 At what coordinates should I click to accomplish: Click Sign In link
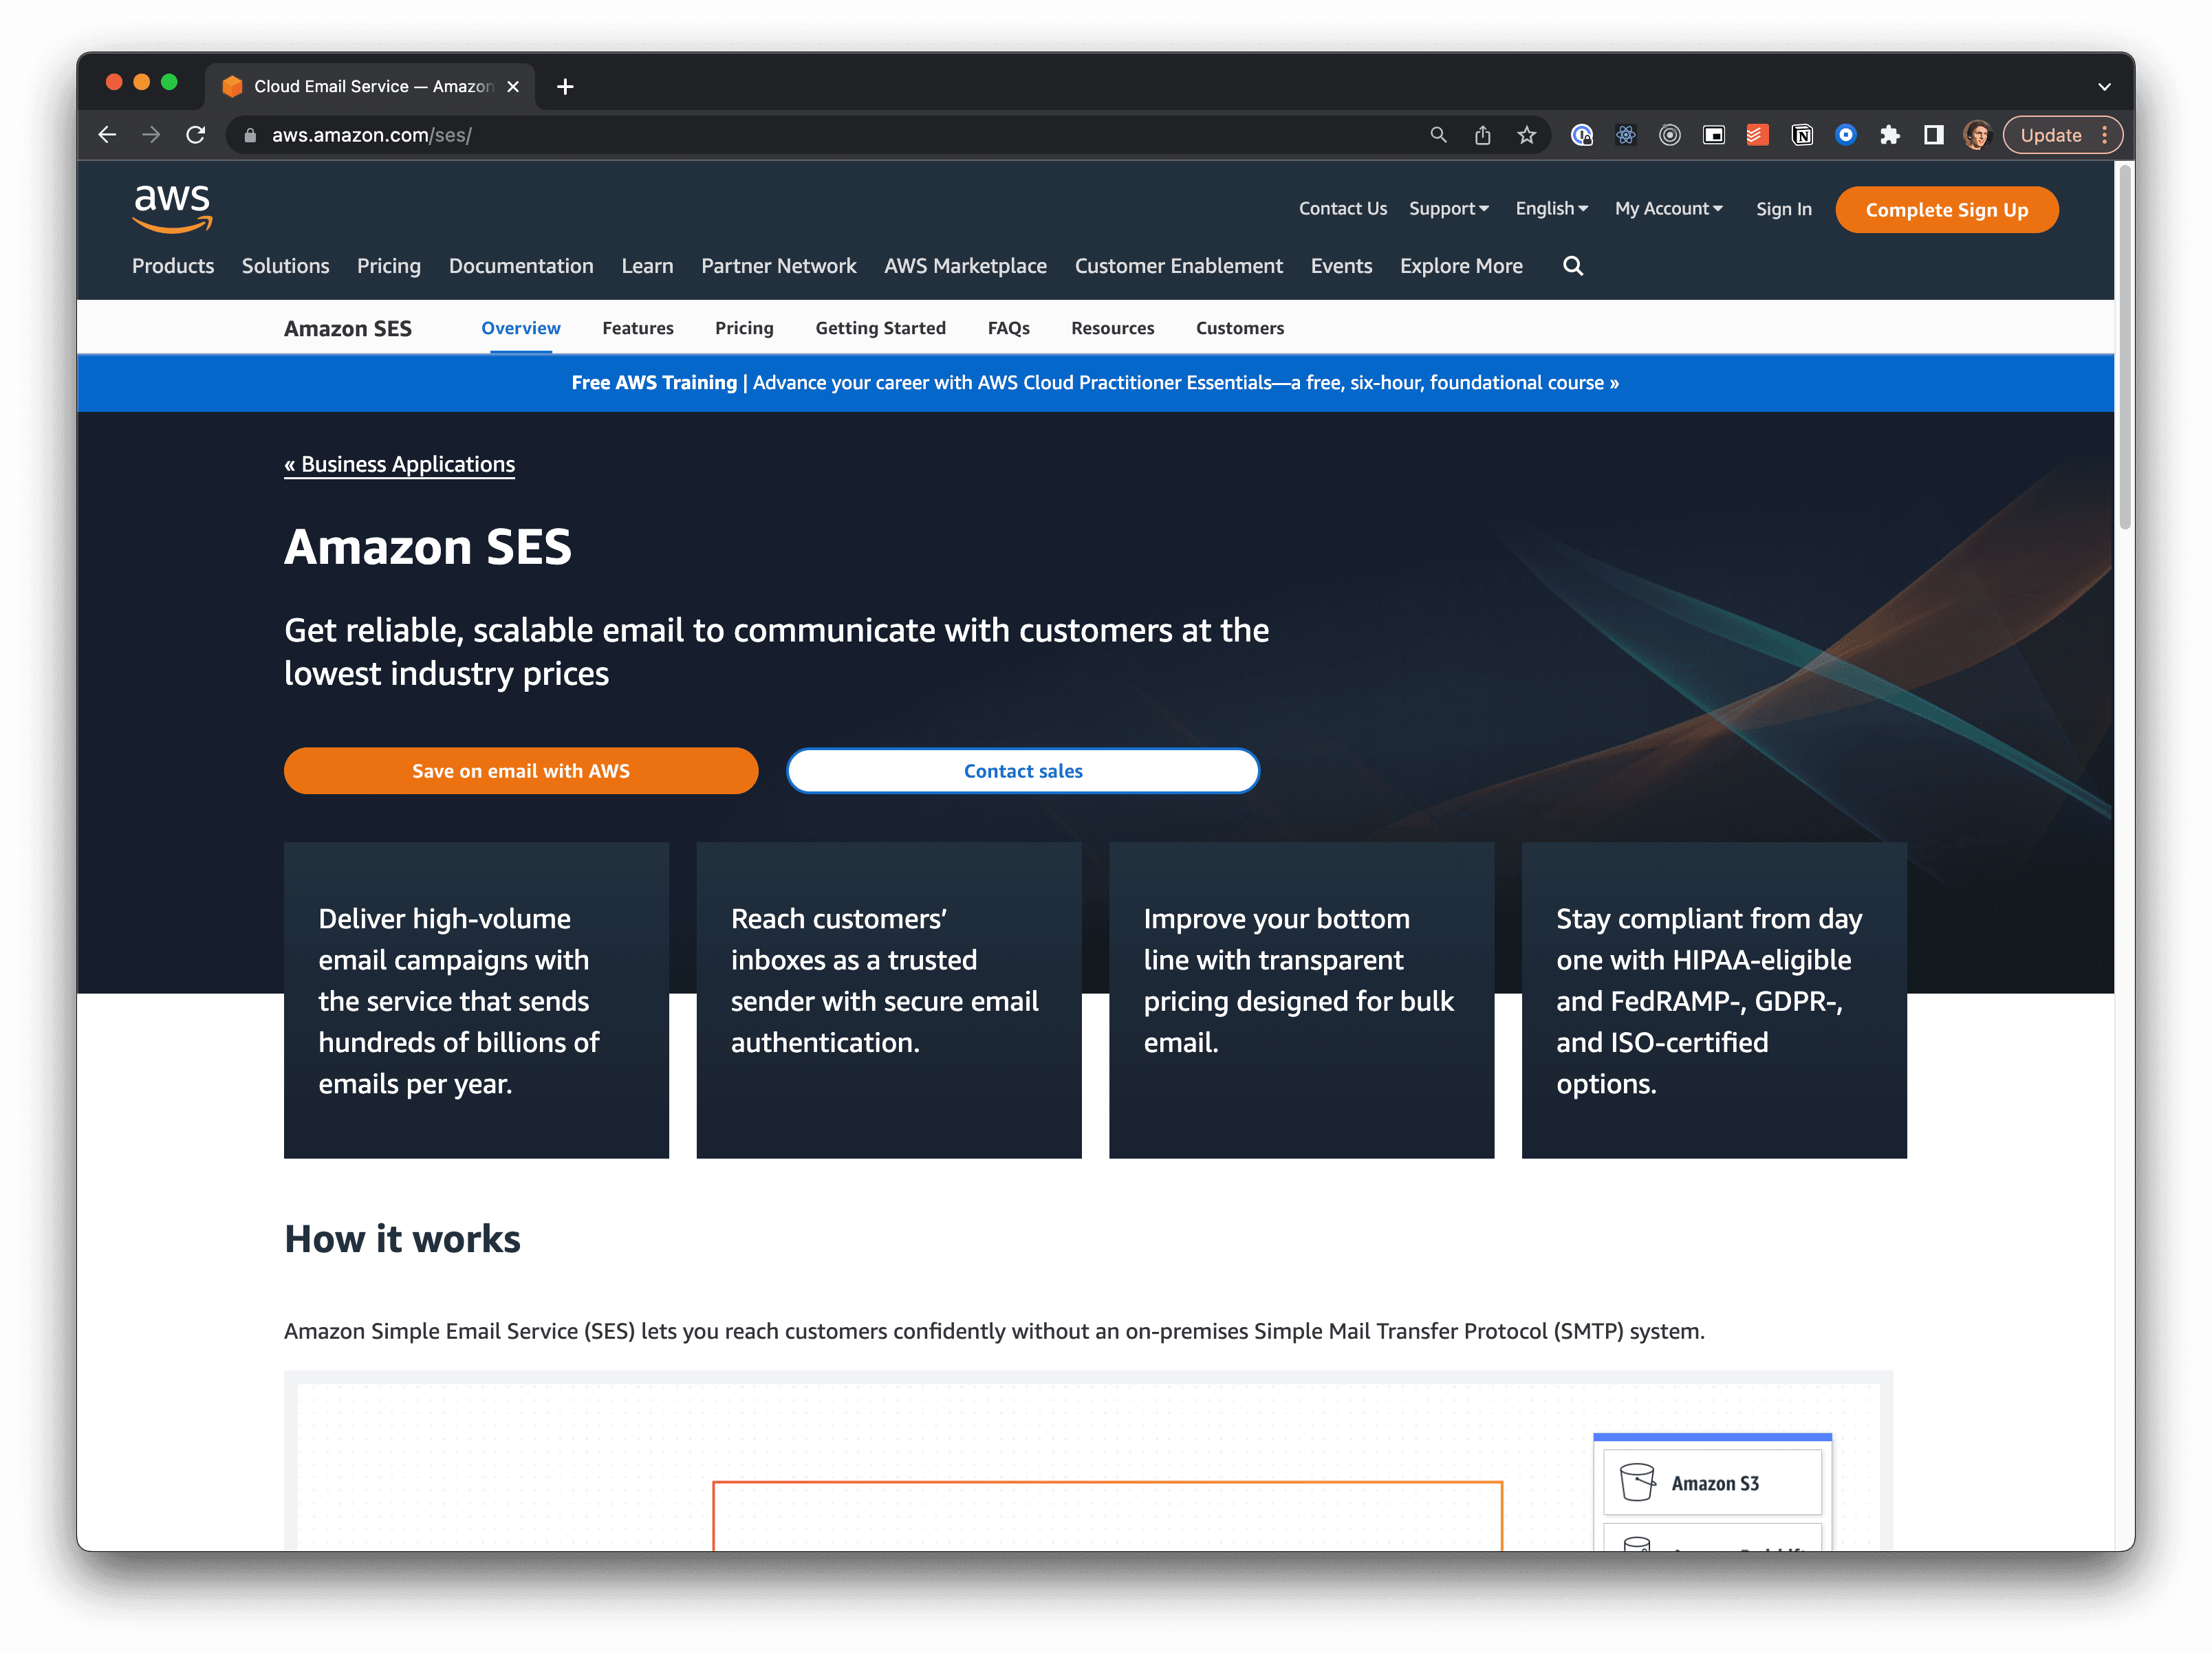[x=1783, y=209]
